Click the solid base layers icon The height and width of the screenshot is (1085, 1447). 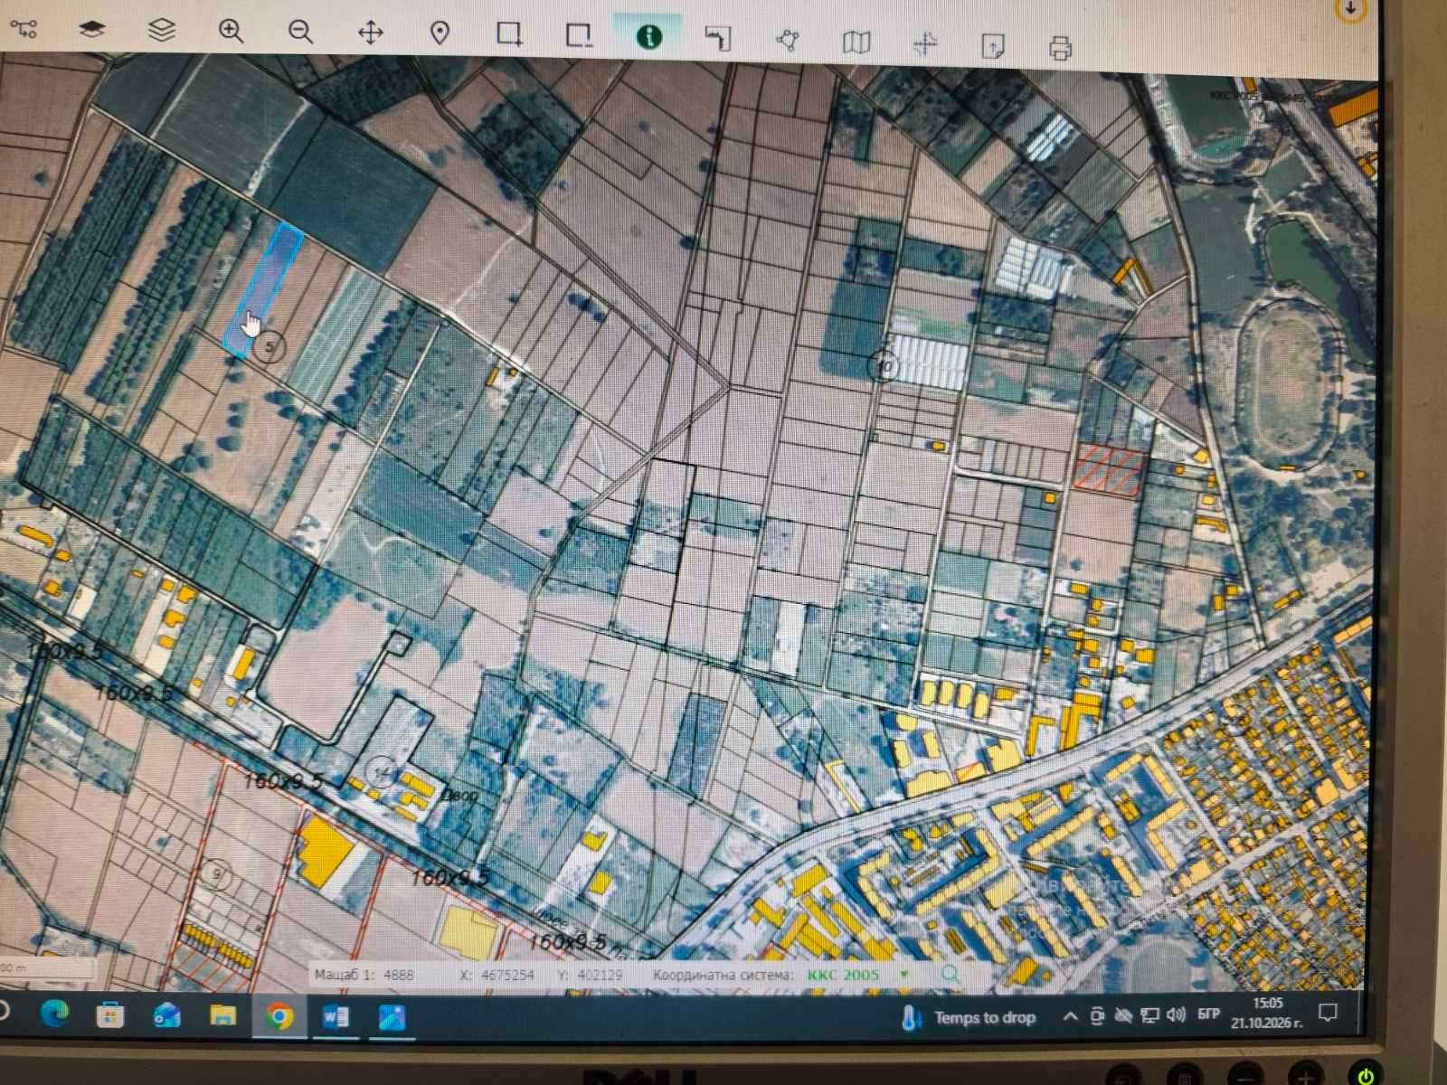tap(91, 30)
